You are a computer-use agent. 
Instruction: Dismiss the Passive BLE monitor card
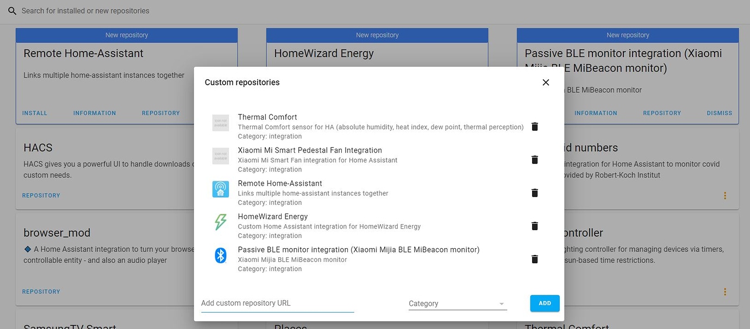coord(720,113)
